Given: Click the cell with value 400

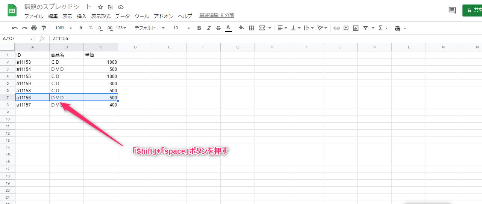Looking at the screenshot, I should click(x=101, y=105).
